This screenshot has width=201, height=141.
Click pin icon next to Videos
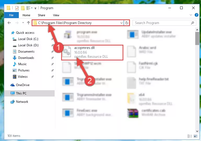52,77
